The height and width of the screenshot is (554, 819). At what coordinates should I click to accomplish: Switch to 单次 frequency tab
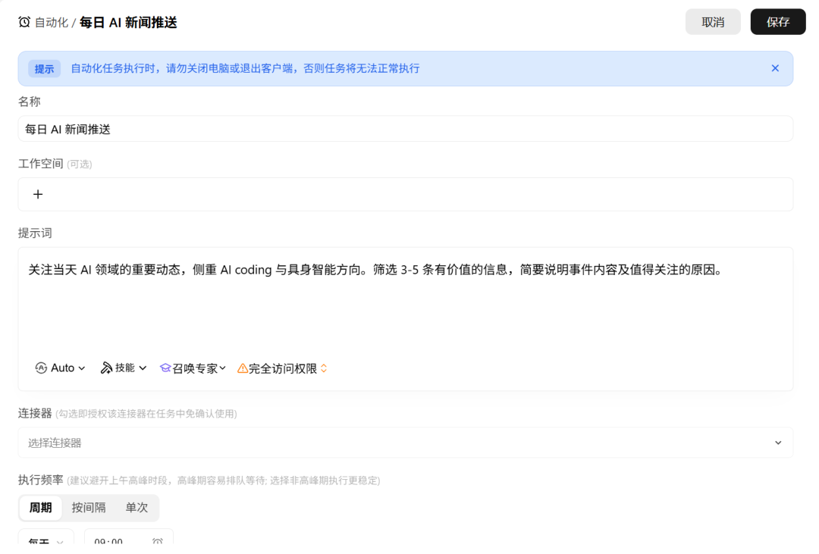click(x=136, y=508)
